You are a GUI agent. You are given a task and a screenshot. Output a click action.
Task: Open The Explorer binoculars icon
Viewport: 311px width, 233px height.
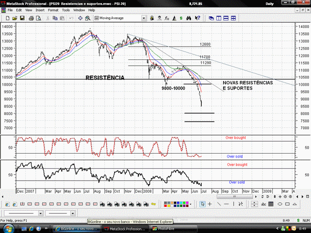point(189,18)
